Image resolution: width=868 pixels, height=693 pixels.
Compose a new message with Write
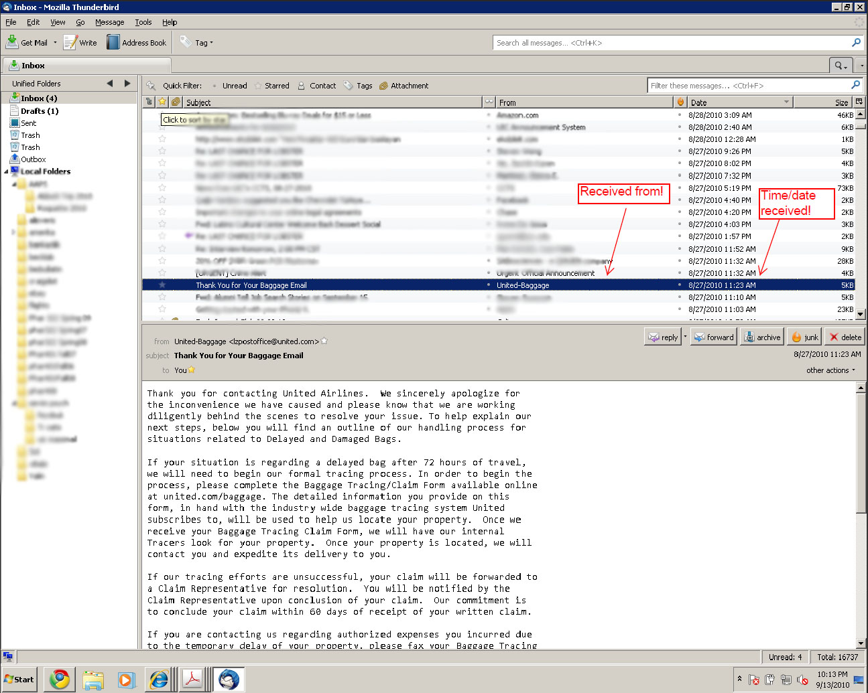tap(80, 42)
